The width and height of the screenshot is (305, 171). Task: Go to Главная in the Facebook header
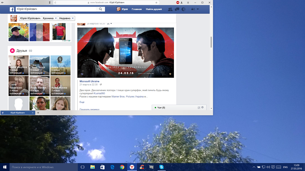click(x=137, y=9)
